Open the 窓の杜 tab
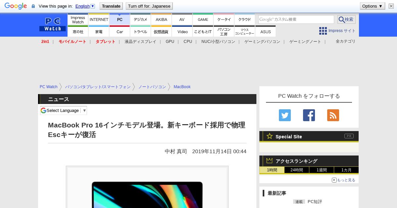This screenshot has height=208, width=397. point(78,31)
